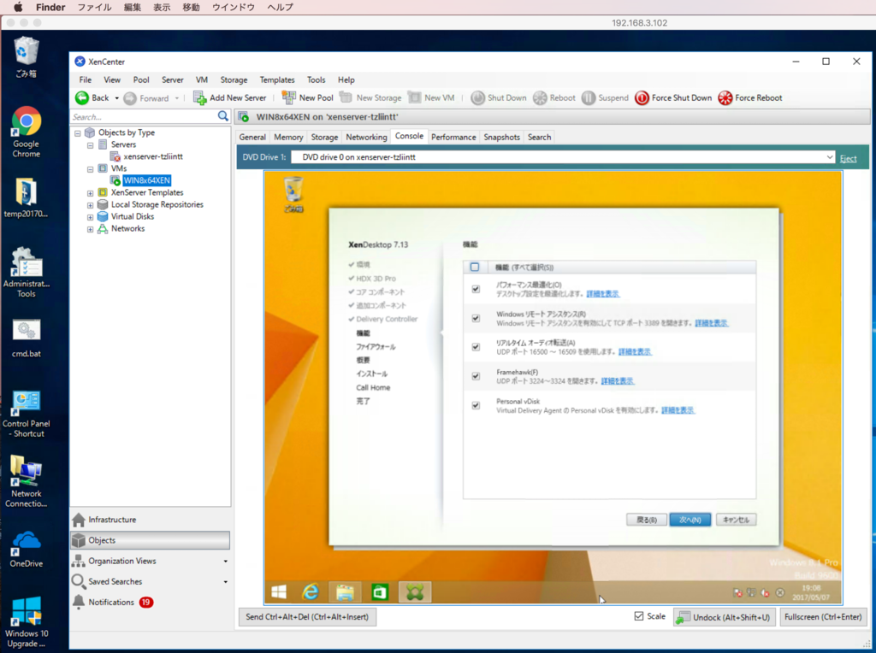Click the Forward arrow icon
This screenshot has height=653, width=876.
130,98
